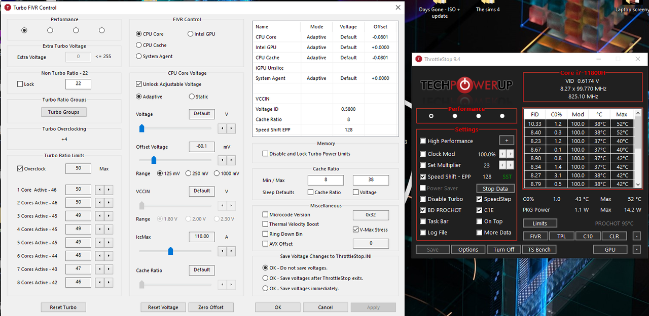Screen dimensions: 649x316
Task: Choose Static voltage mode
Action: (x=192, y=97)
